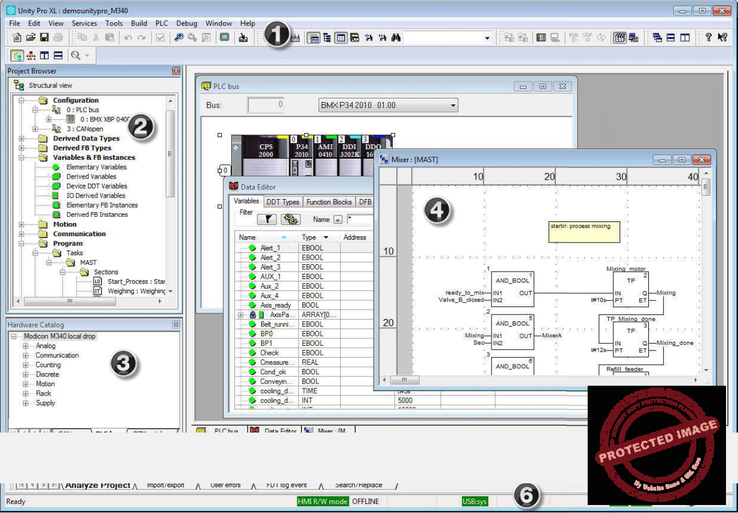Click the RUN PLC icon

tap(573, 38)
